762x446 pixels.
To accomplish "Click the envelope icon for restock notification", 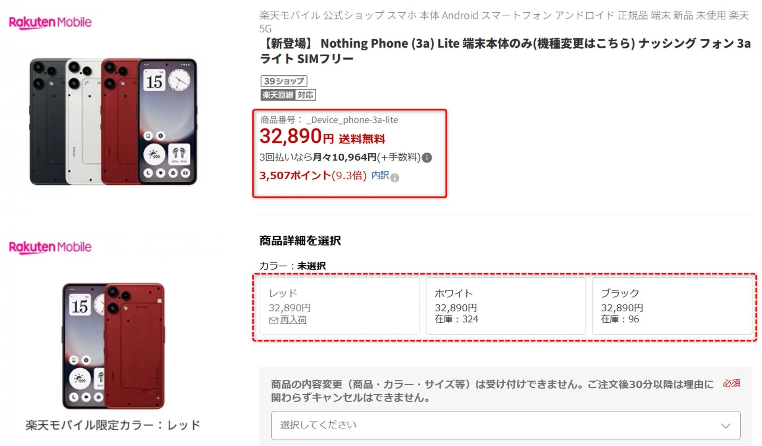I will tap(273, 320).
